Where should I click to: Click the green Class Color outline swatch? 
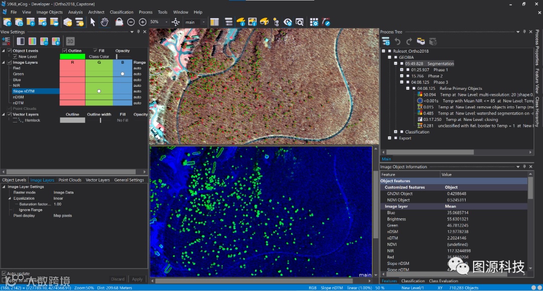click(x=72, y=57)
